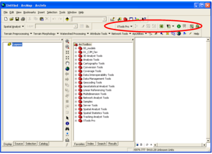Close the ArcToolbox panel

(x=133, y=39)
